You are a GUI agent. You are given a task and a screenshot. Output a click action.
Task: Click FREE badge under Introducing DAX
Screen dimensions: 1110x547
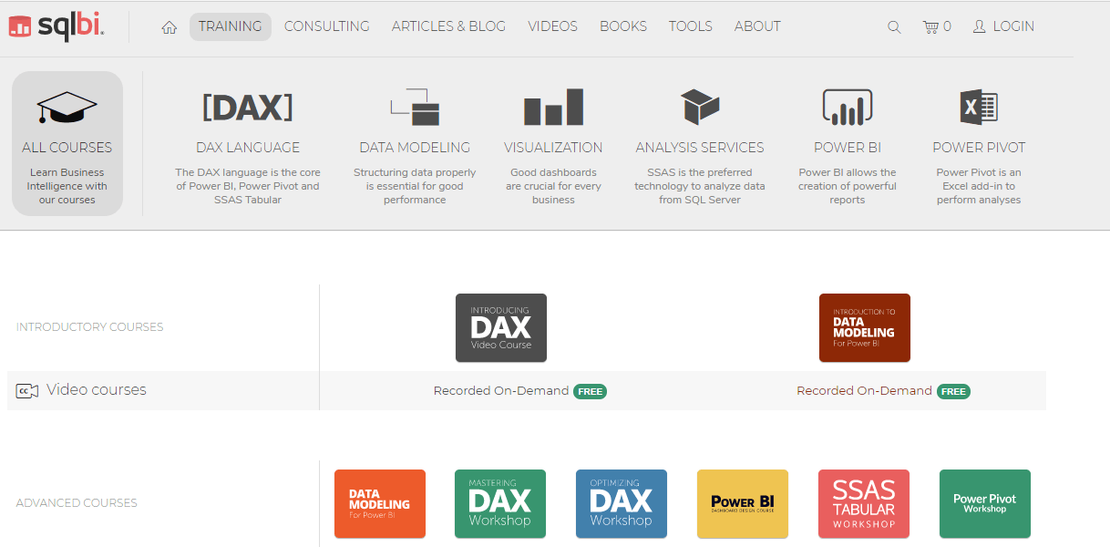(591, 391)
